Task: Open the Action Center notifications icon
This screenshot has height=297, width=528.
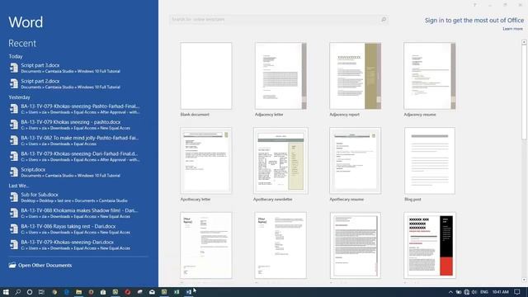Action: tap(517, 292)
